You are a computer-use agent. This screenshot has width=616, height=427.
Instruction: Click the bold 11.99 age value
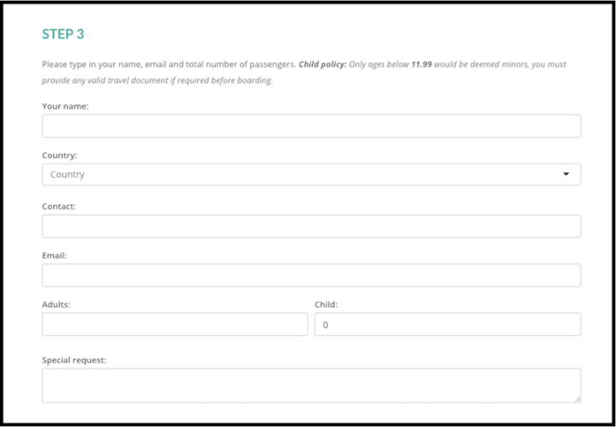pos(422,64)
